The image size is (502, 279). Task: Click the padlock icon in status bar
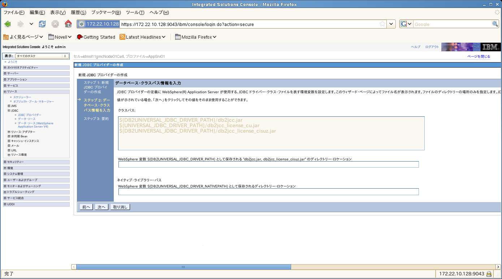tap(489, 274)
